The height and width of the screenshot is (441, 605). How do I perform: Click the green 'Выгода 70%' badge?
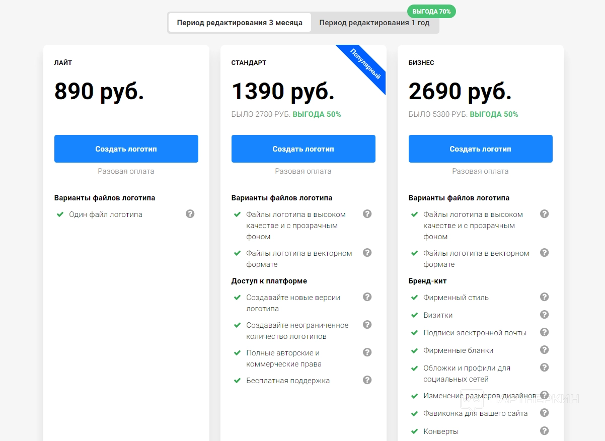pyautogui.click(x=431, y=11)
